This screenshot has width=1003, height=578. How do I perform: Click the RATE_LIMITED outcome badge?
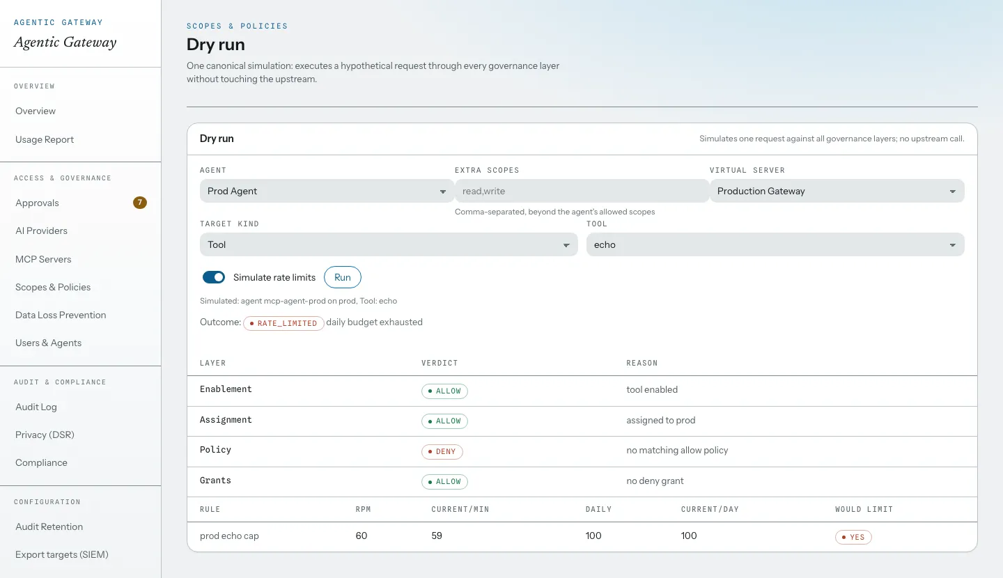283,323
